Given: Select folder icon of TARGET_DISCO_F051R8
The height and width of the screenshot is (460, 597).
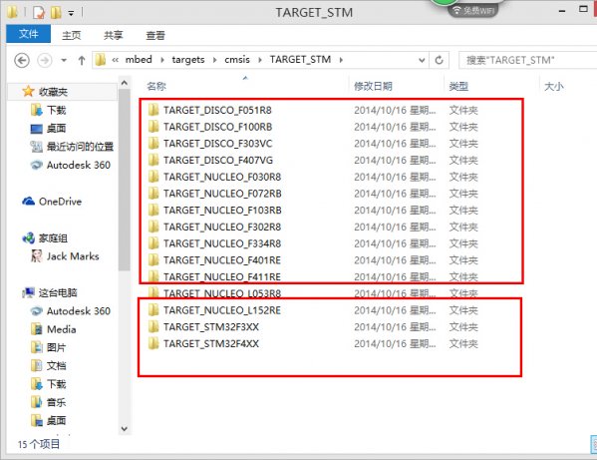Looking at the screenshot, I should tap(153, 110).
